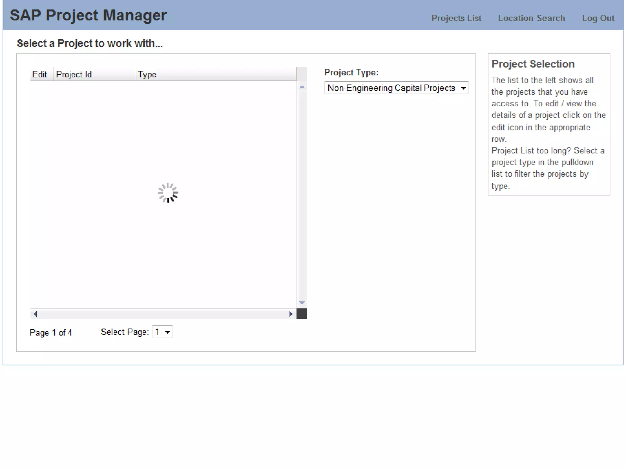This screenshot has width=626, height=469.
Task: Click the scroll up arrow of project list
Action: point(302,87)
